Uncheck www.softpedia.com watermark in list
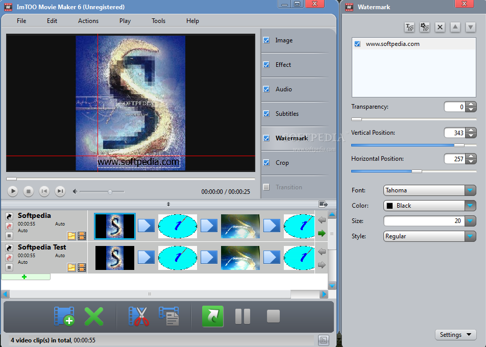The height and width of the screenshot is (347, 486). 357,44
